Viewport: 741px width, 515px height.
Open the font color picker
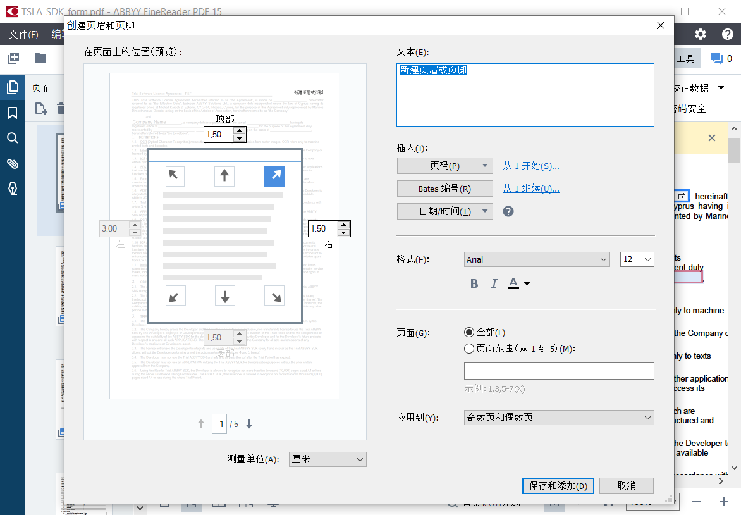518,283
